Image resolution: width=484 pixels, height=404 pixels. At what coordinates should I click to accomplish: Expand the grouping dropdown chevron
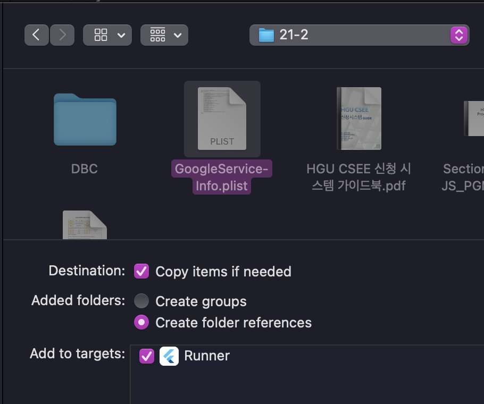point(178,35)
